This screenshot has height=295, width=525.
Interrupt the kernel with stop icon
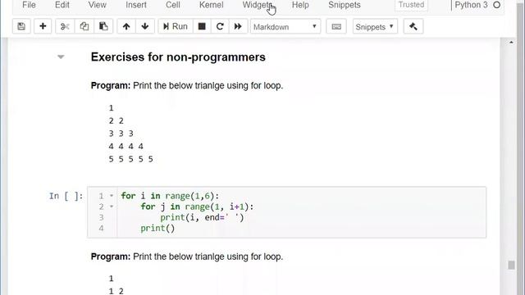202,26
